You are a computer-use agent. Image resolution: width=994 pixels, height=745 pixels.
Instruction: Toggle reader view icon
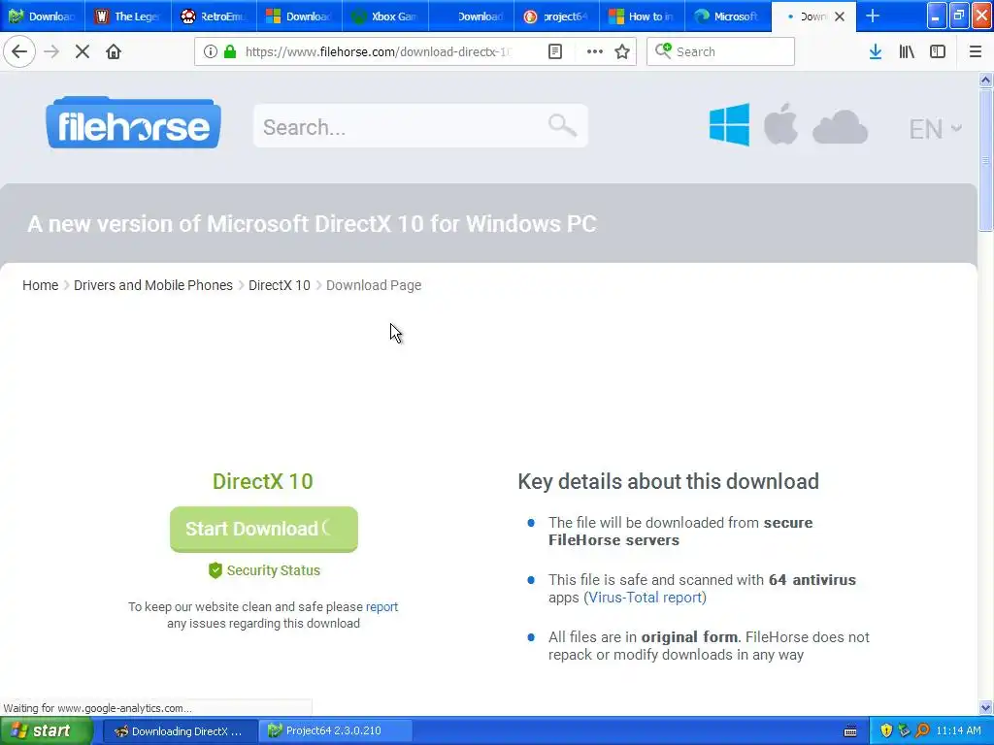point(555,52)
